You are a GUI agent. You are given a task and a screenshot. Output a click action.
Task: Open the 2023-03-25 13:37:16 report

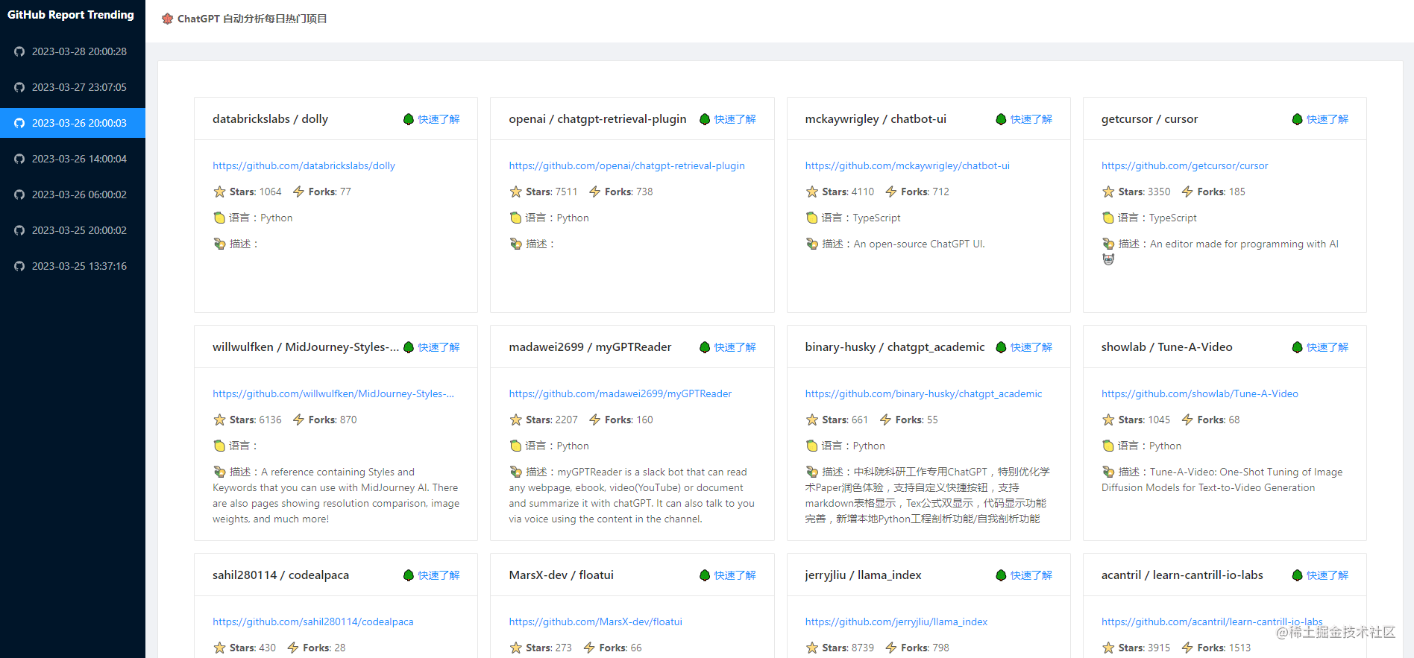click(72, 266)
